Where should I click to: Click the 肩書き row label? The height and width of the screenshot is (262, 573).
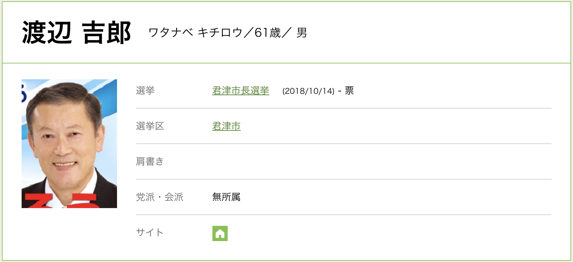click(x=149, y=162)
